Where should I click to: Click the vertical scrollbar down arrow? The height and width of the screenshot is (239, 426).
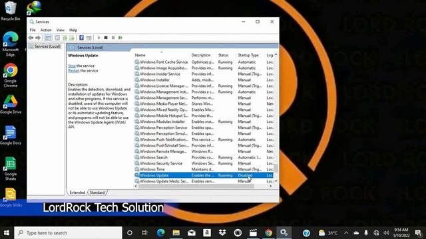pyautogui.click(x=276, y=181)
